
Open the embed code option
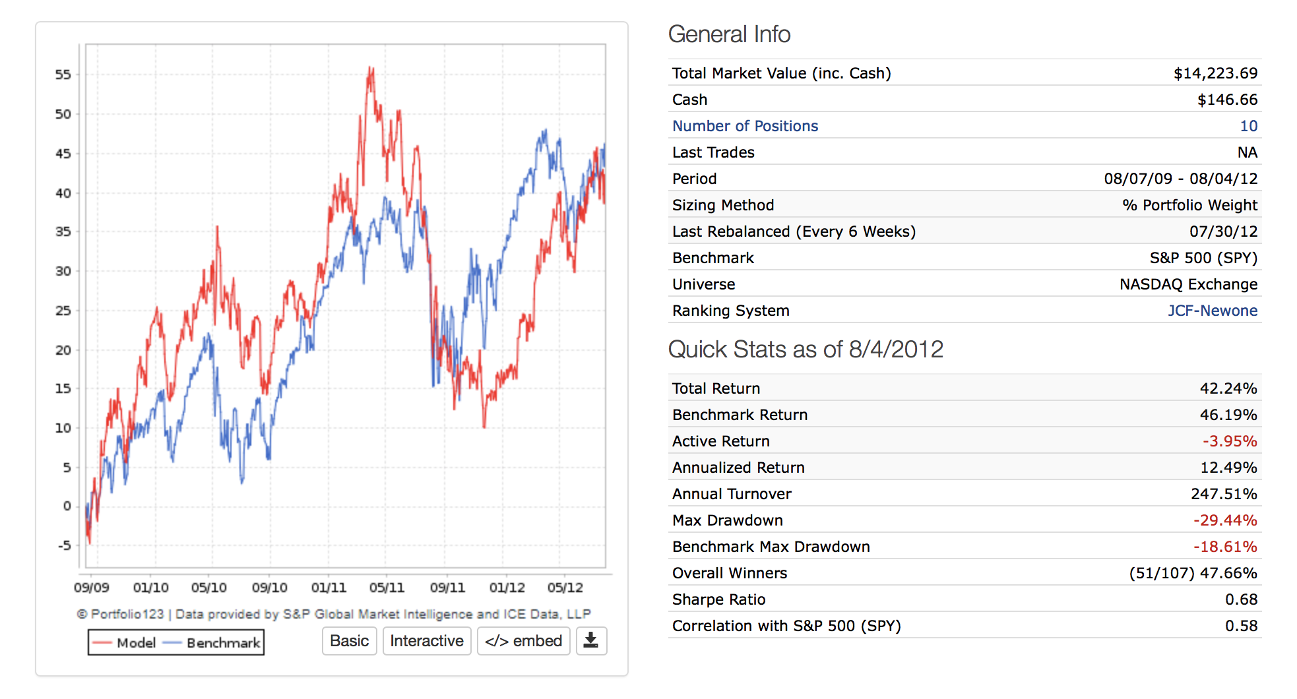tap(523, 641)
